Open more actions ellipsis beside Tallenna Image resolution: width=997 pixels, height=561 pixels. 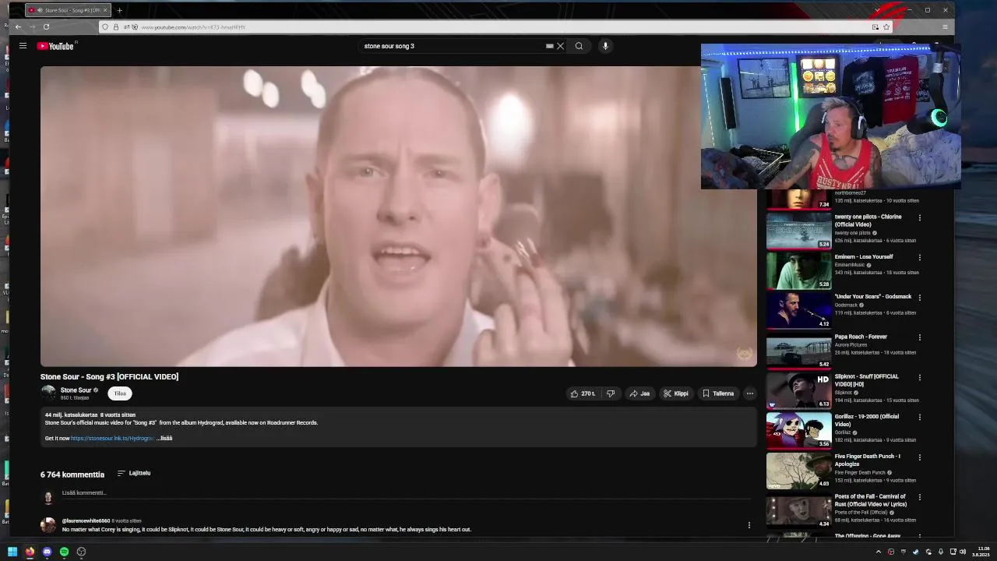tap(750, 393)
